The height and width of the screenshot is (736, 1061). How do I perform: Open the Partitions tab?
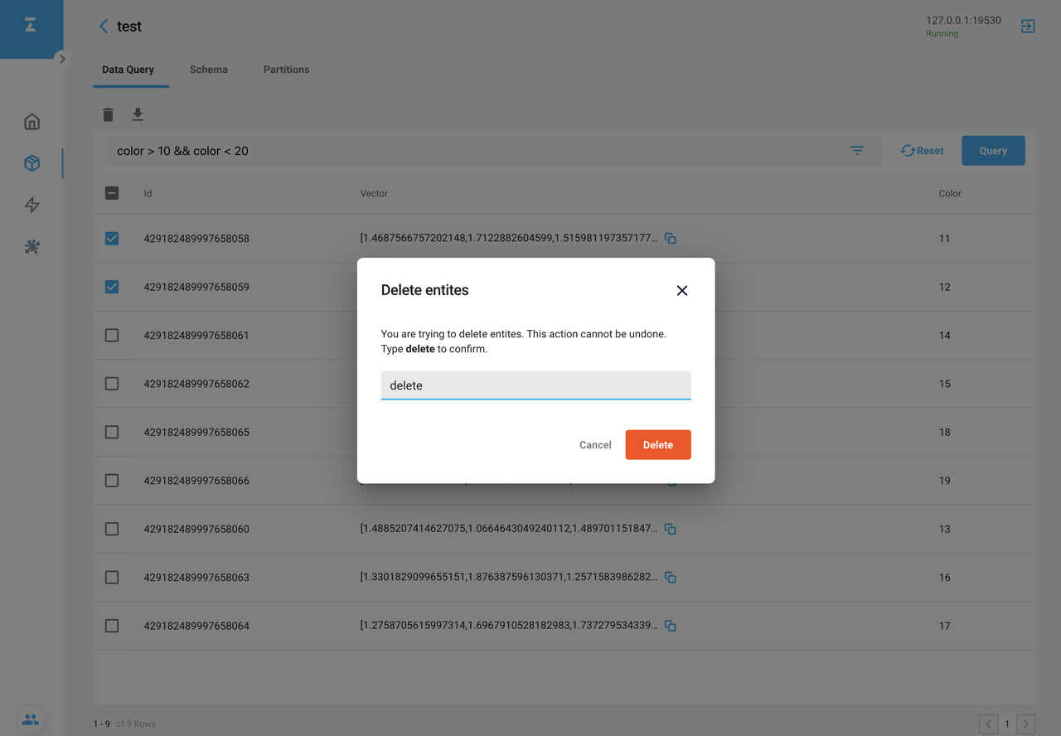pos(286,70)
